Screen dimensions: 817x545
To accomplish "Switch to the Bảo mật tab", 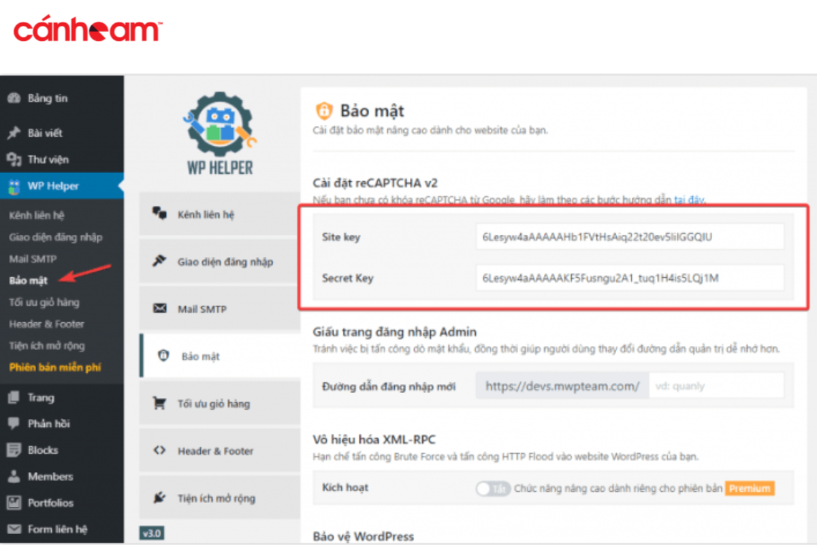I will click(x=220, y=356).
